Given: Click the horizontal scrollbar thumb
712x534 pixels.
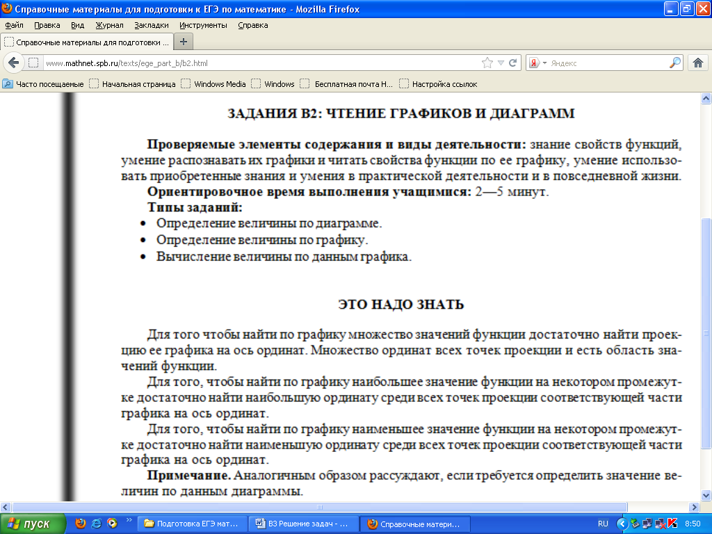Looking at the screenshot, I should click(x=320, y=507).
